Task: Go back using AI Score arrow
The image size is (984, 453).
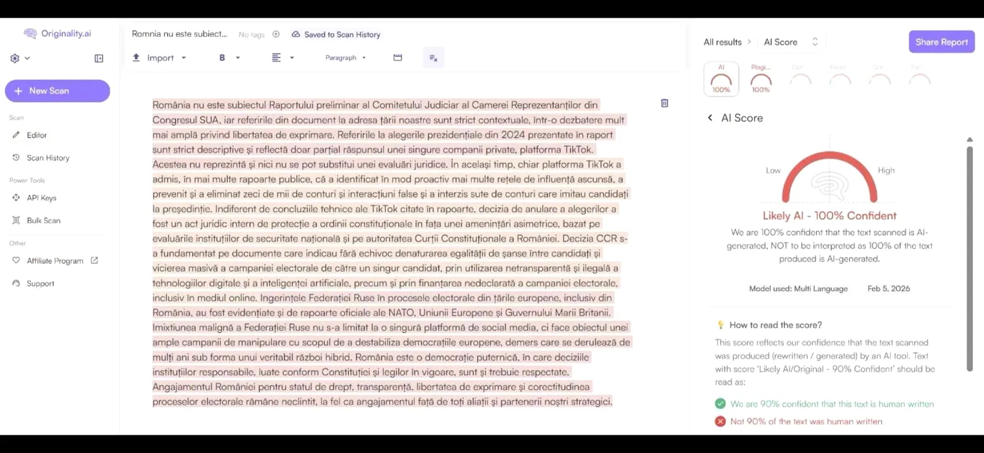Action: coord(710,118)
